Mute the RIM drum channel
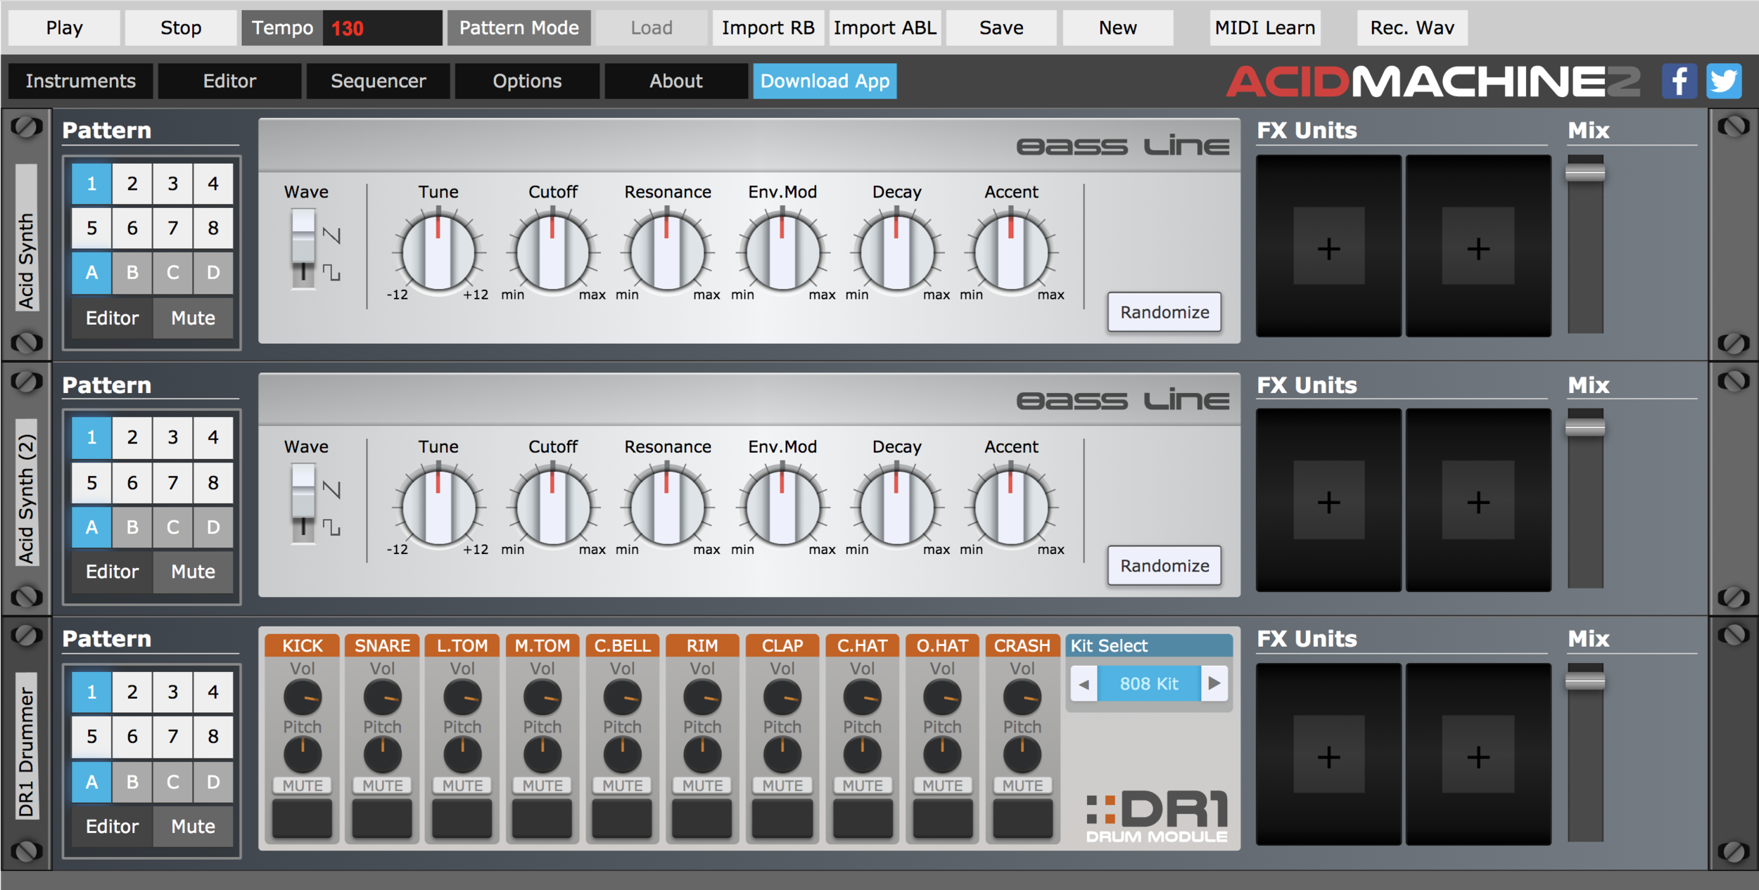 [702, 785]
